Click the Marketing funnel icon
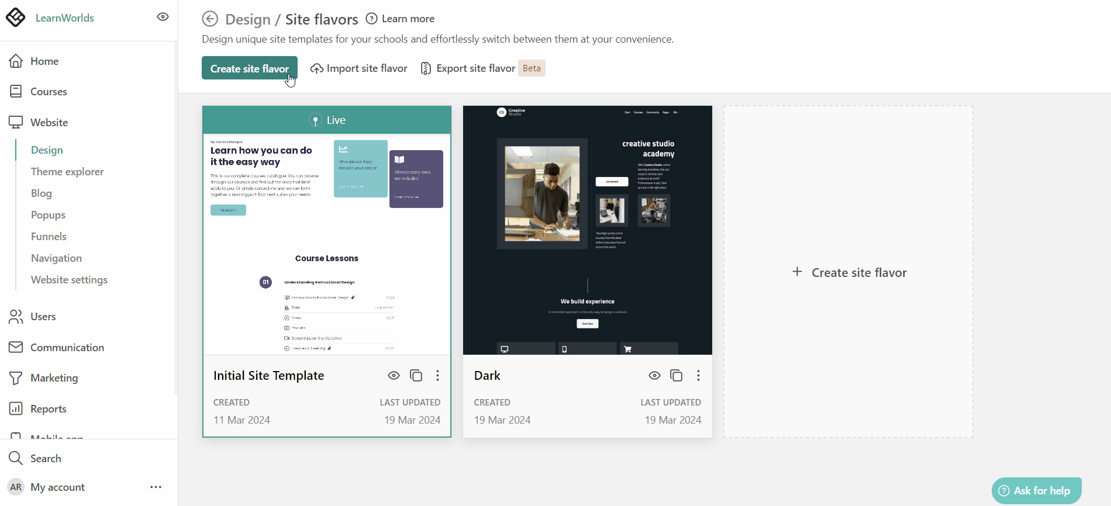The height and width of the screenshot is (506, 1111). 16,378
